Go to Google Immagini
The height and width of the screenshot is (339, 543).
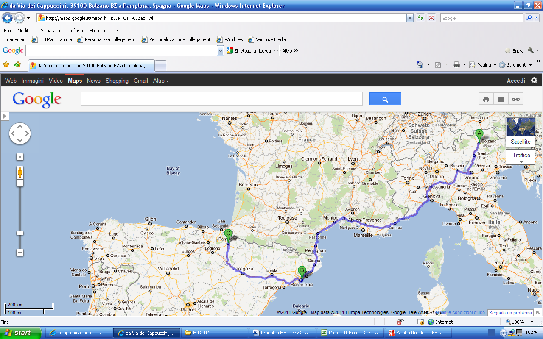point(33,81)
